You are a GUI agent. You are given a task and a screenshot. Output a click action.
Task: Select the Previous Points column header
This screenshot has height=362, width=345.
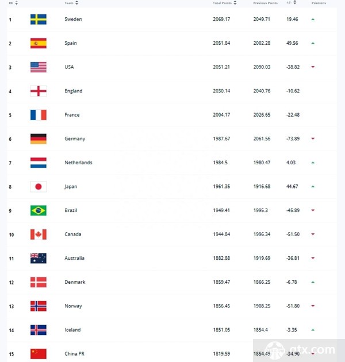(x=265, y=3)
